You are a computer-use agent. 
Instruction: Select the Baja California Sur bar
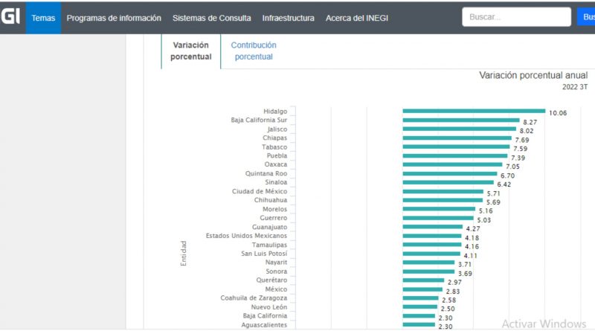coord(460,120)
